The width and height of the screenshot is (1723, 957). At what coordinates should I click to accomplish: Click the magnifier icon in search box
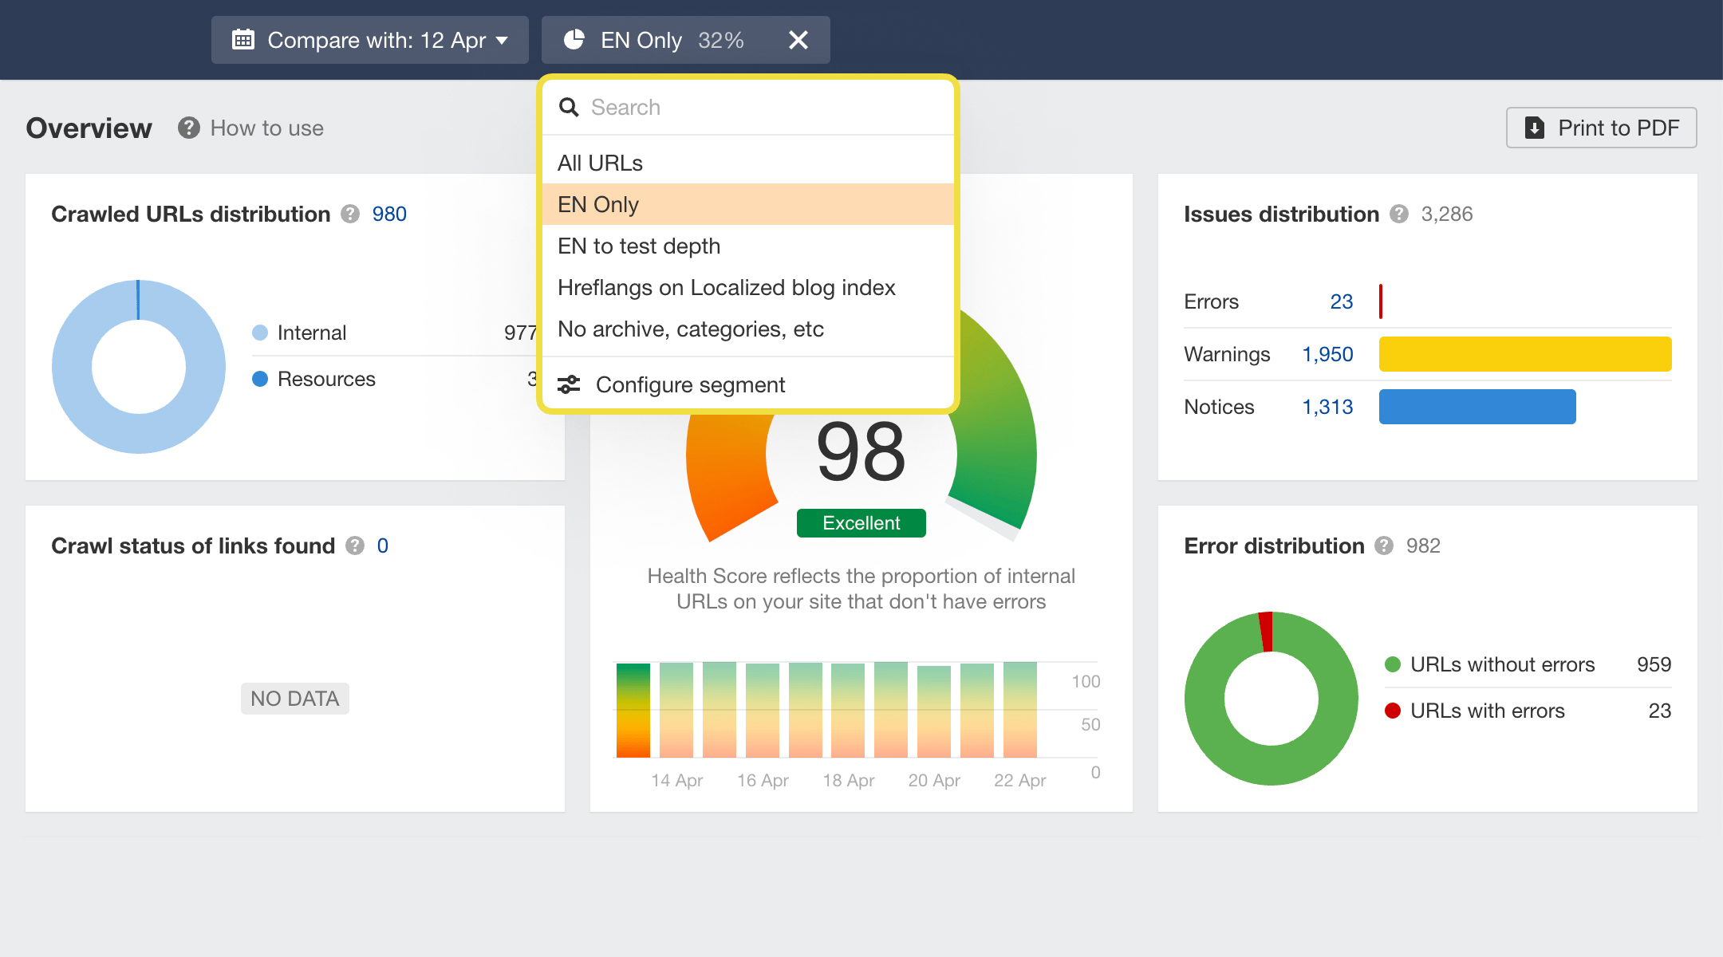[569, 107]
